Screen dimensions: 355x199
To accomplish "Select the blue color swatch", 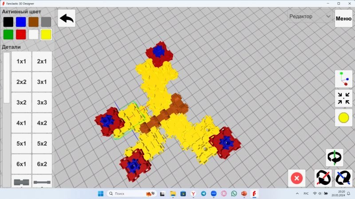I will pyautogui.click(x=21, y=22).
